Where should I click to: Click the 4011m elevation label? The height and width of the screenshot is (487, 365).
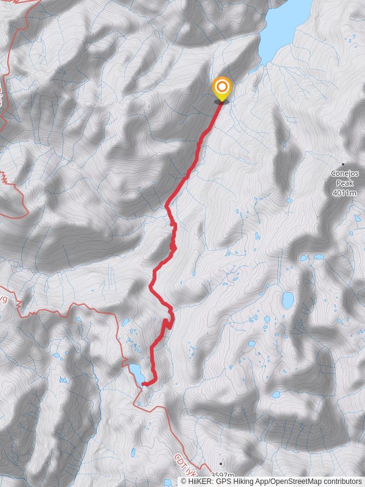coord(344,193)
